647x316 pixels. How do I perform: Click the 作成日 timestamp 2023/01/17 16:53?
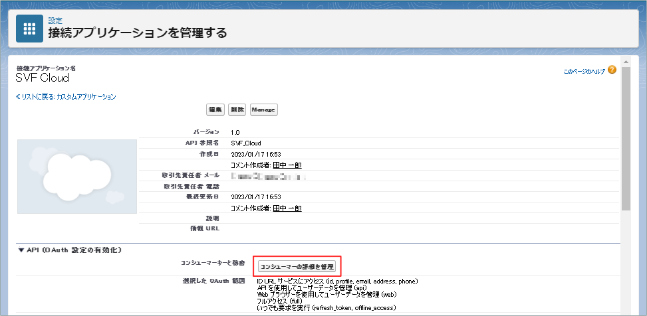tap(256, 155)
